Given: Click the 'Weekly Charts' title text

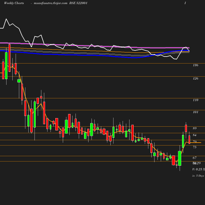Looking at the screenshot, I should tap(14, 3).
